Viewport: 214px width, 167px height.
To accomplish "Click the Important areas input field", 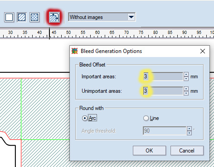I will 163,76.
